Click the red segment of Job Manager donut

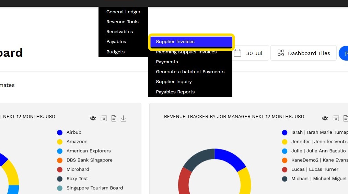point(184,181)
